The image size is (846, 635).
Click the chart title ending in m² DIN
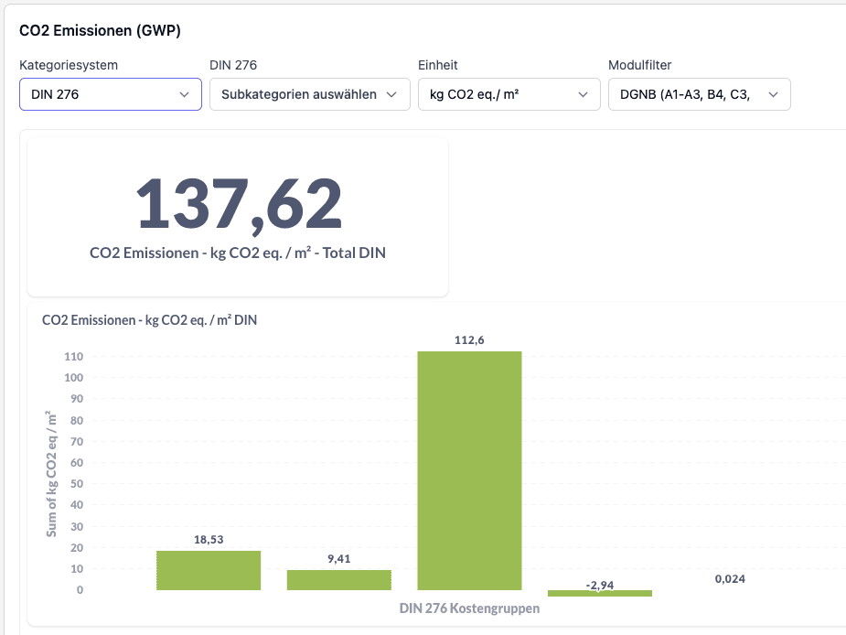pos(149,320)
